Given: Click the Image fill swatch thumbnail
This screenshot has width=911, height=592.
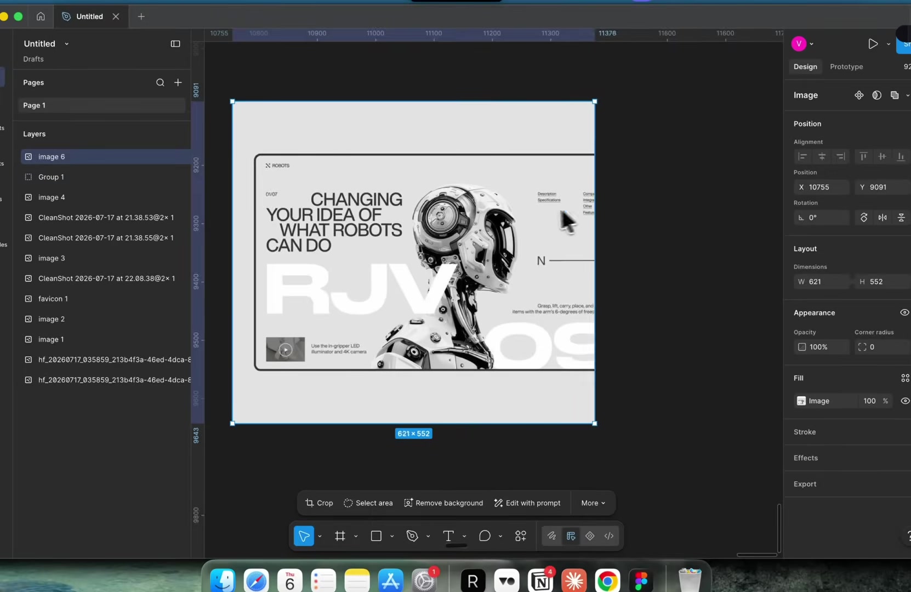Looking at the screenshot, I should [801, 401].
